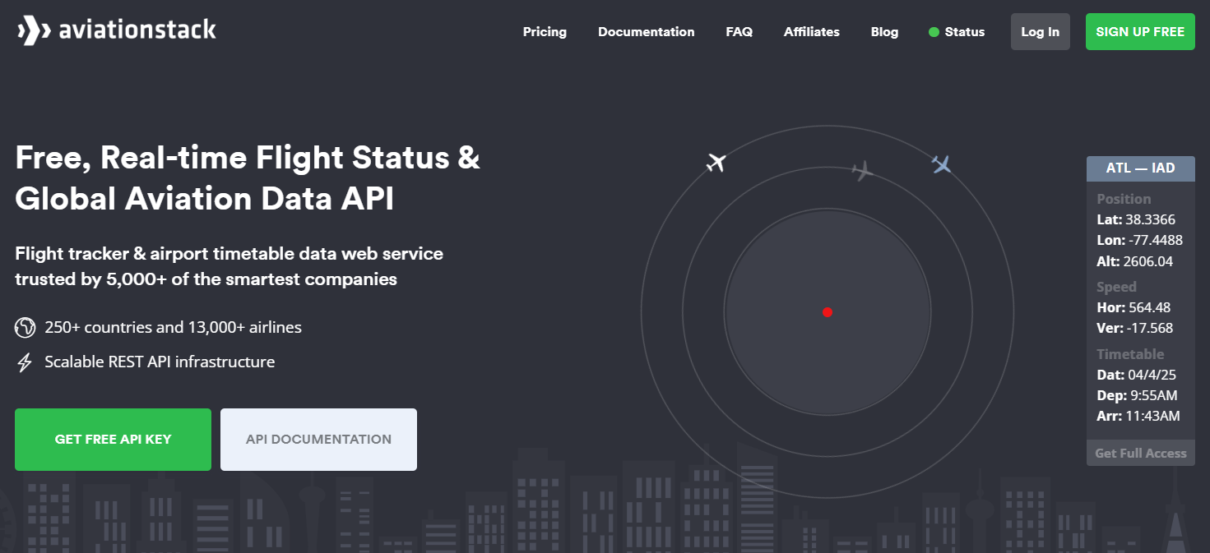Screen dimensions: 1210x553
Task: Click the Lon: -77.4488 value
Action: (1139, 240)
